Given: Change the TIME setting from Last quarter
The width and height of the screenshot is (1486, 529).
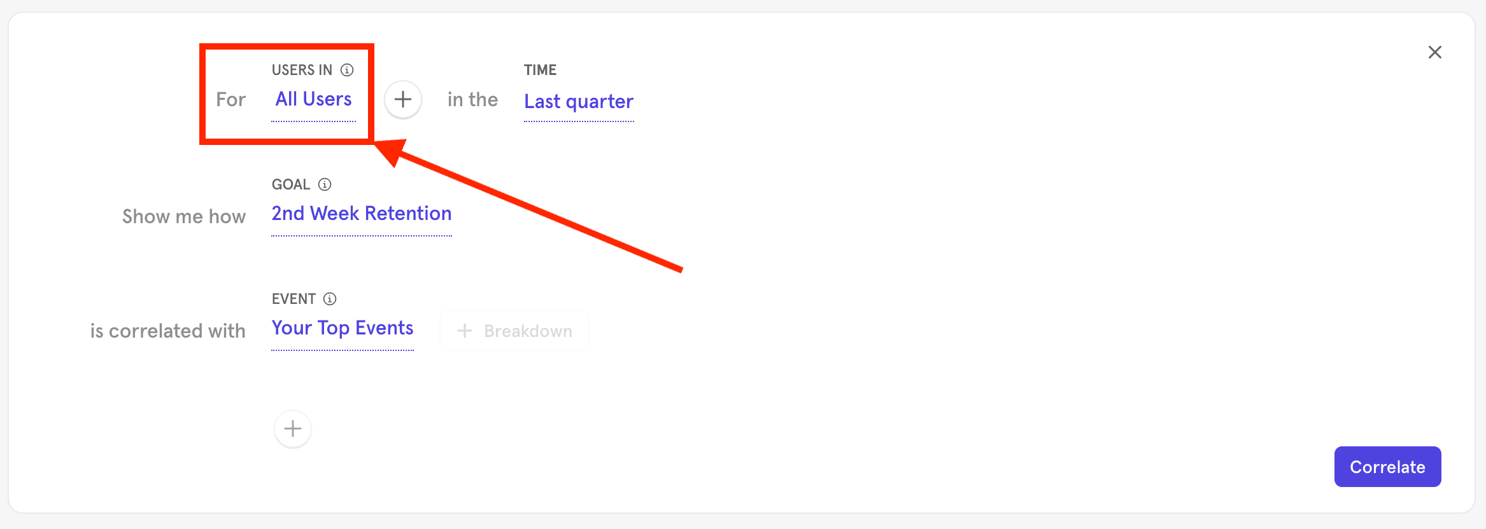Looking at the screenshot, I should (578, 101).
